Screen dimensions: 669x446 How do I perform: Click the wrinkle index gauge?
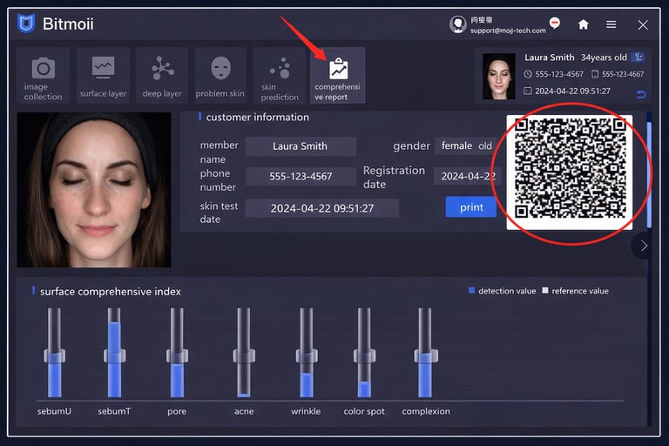tap(307, 353)
